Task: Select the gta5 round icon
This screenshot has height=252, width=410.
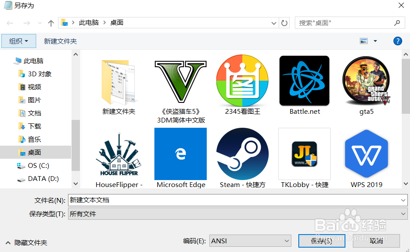Action: point(366,81)
